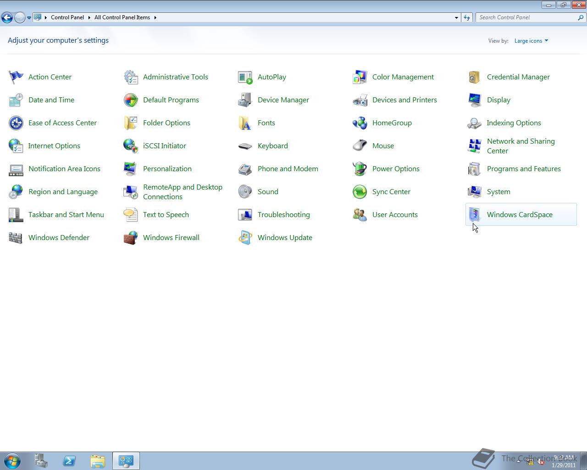Open Region and Language link
The height and width of the screenshot is (470, 587).
63,192
